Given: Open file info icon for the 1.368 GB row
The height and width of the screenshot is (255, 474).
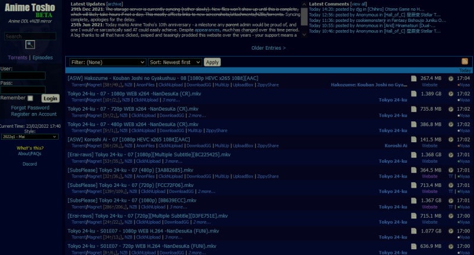Looking at the screenshot, I should (x=414, y=155).
